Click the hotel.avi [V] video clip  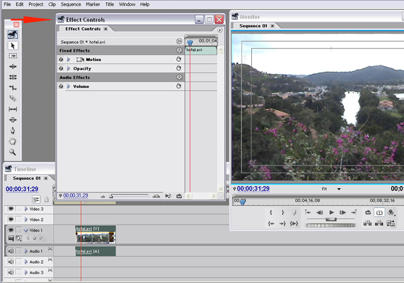pos(95,234)
